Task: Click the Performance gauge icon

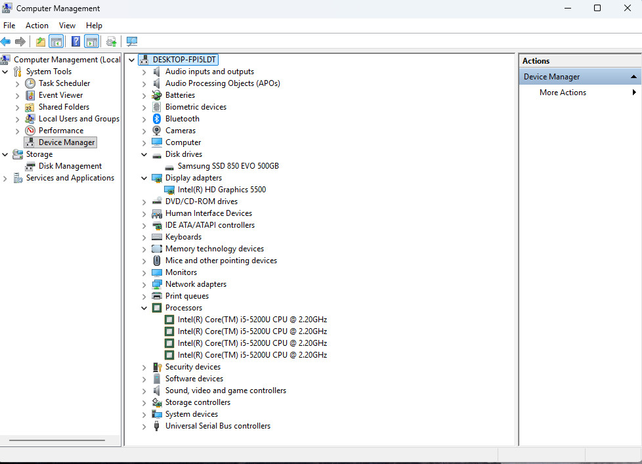Action: click(x=30, y=131)
